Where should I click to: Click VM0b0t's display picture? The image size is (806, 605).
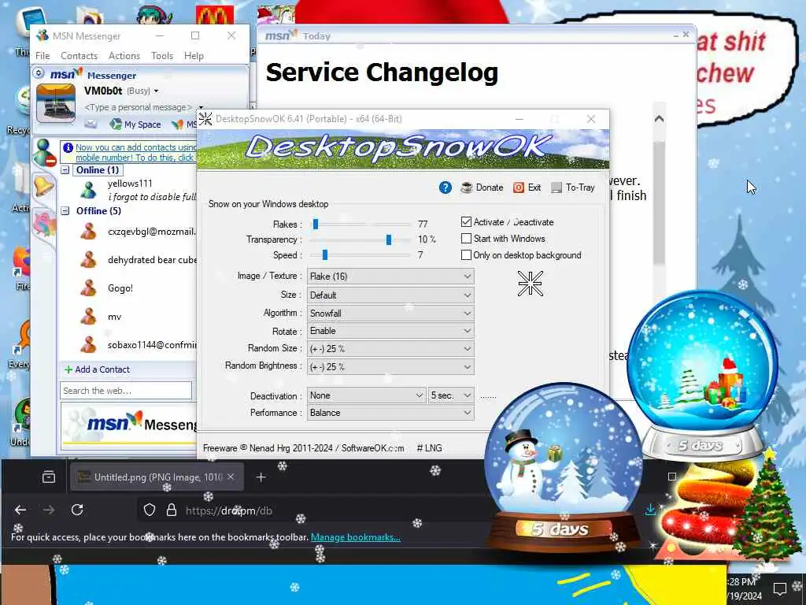click(56, 103)
